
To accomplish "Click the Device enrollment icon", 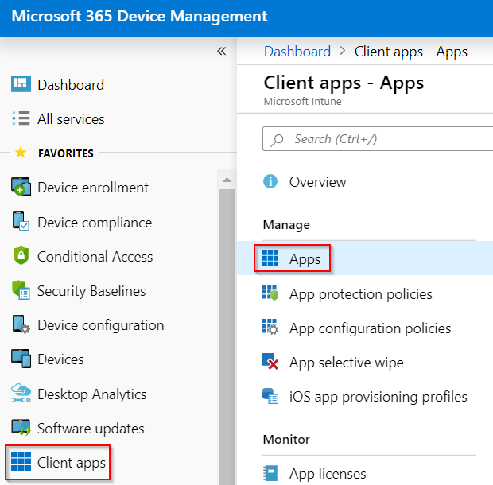I will tap(21, 187).
